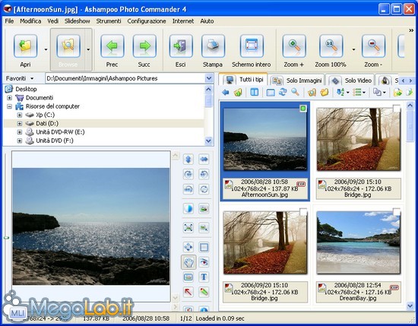Select the red-eye removal tool
Image resolution: width=418 pixels, height=326 pixels.
204,262
